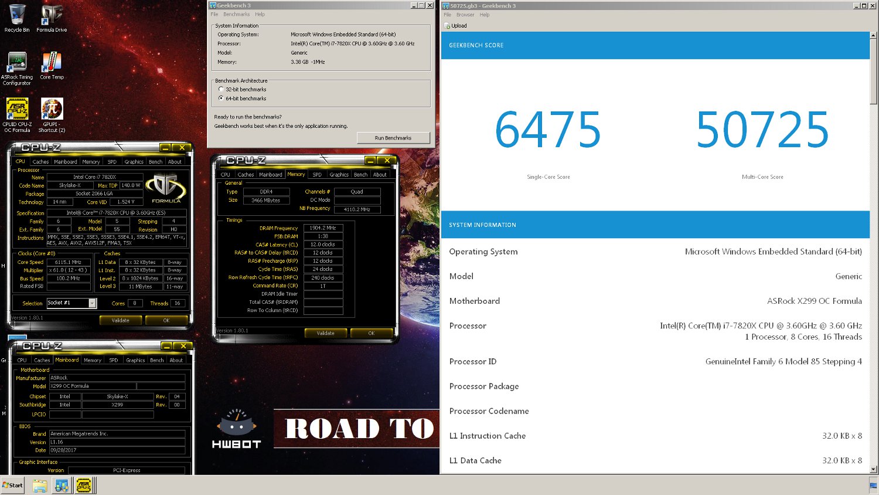Open the Start menu
The image size is (879, 495).
point(12,485)
